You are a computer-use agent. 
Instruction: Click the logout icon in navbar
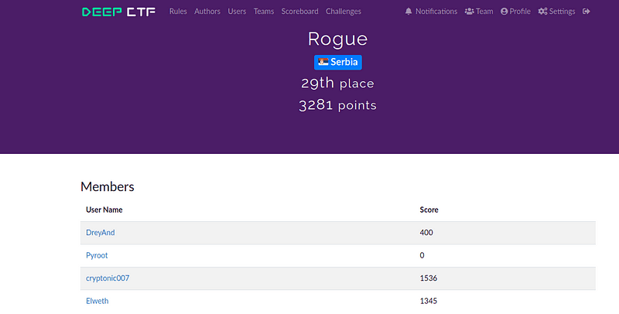[x=587, y=12]
